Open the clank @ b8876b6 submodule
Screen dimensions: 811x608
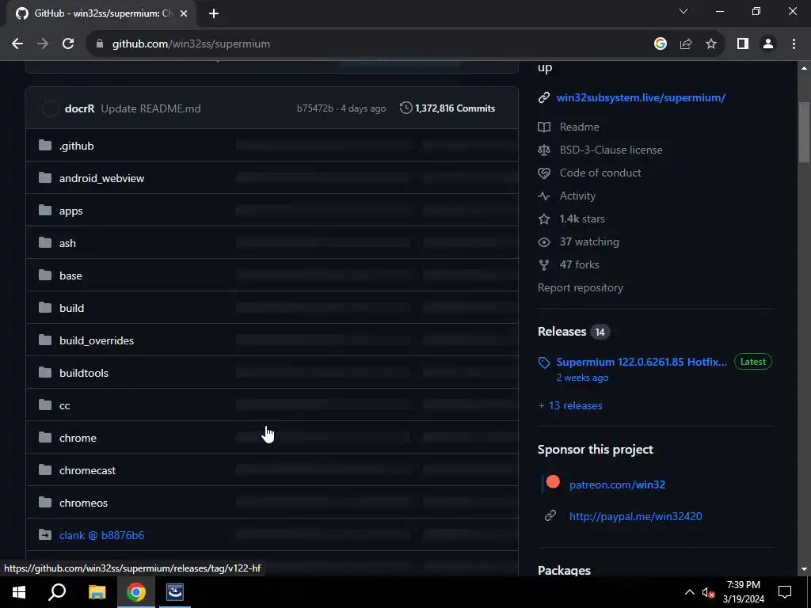coord(101,536)
